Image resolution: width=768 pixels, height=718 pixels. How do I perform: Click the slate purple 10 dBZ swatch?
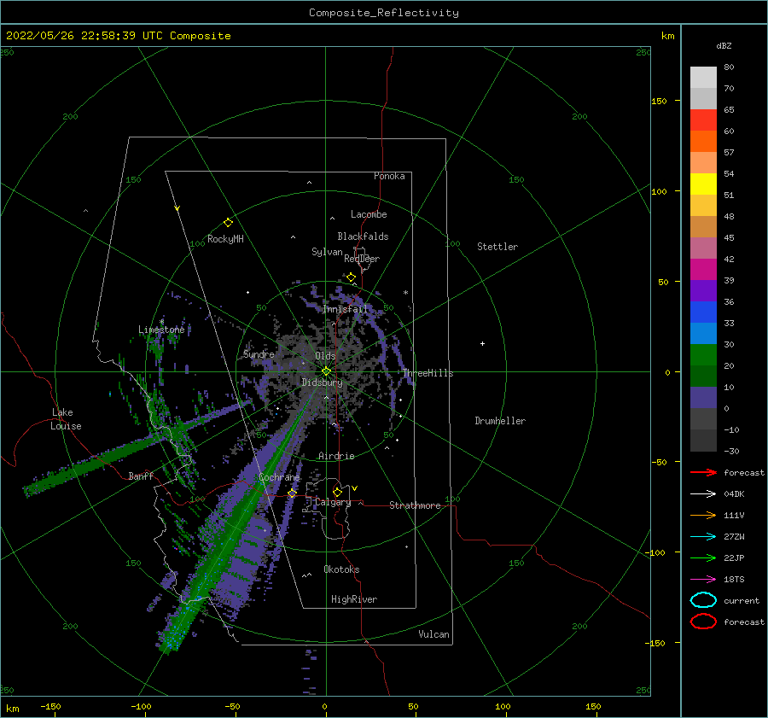(703, 397)
